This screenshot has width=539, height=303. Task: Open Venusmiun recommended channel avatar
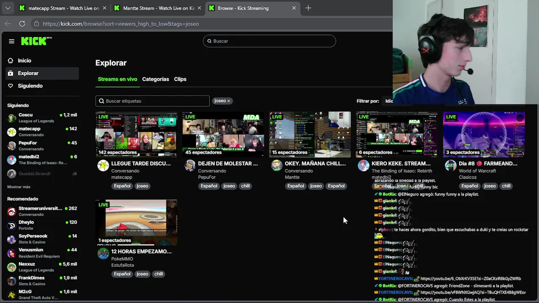pyautogui.click(x=12, y=253)
